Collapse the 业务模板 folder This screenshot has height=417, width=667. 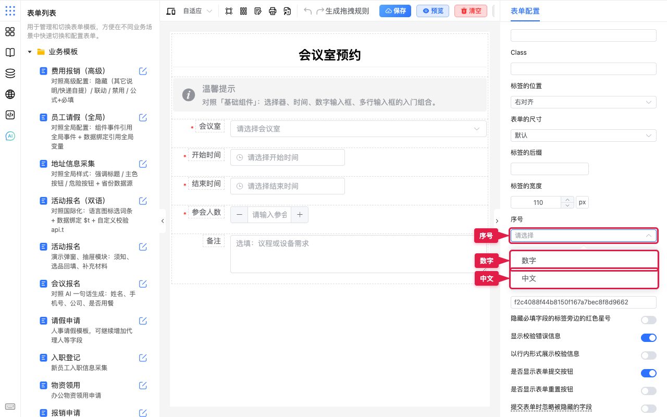[30, 52]
